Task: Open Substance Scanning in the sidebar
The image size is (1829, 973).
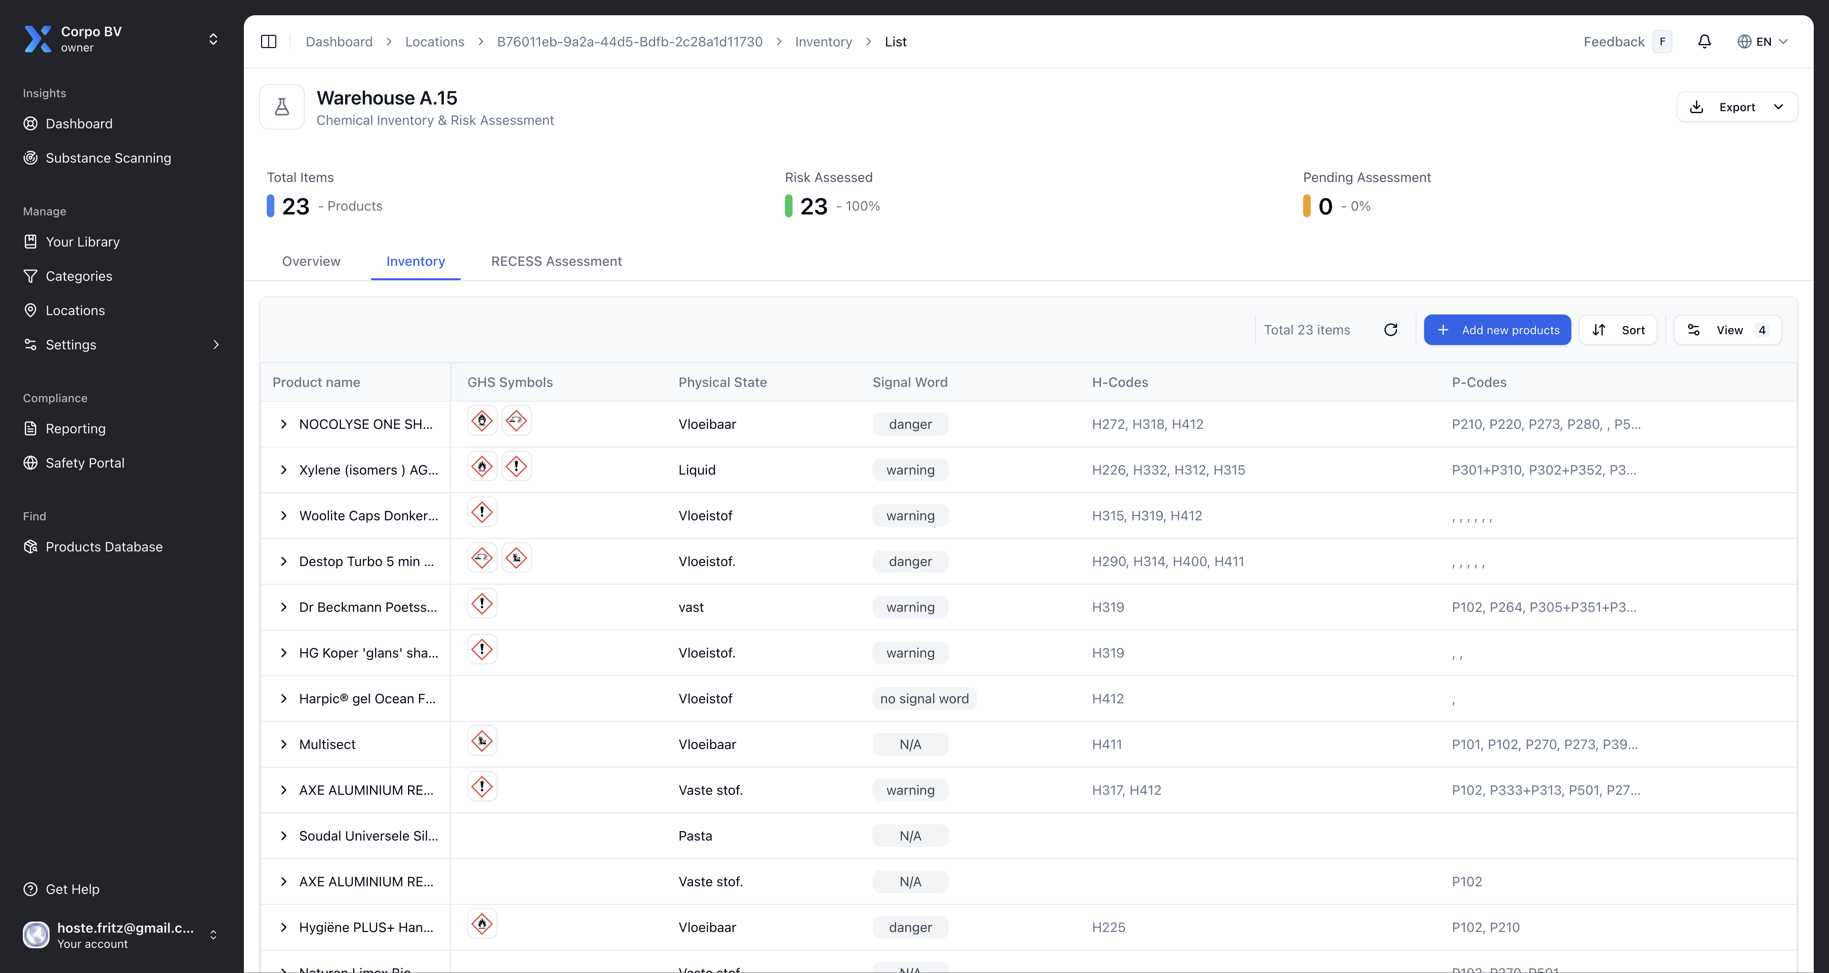Action: [x=108, y=158]
